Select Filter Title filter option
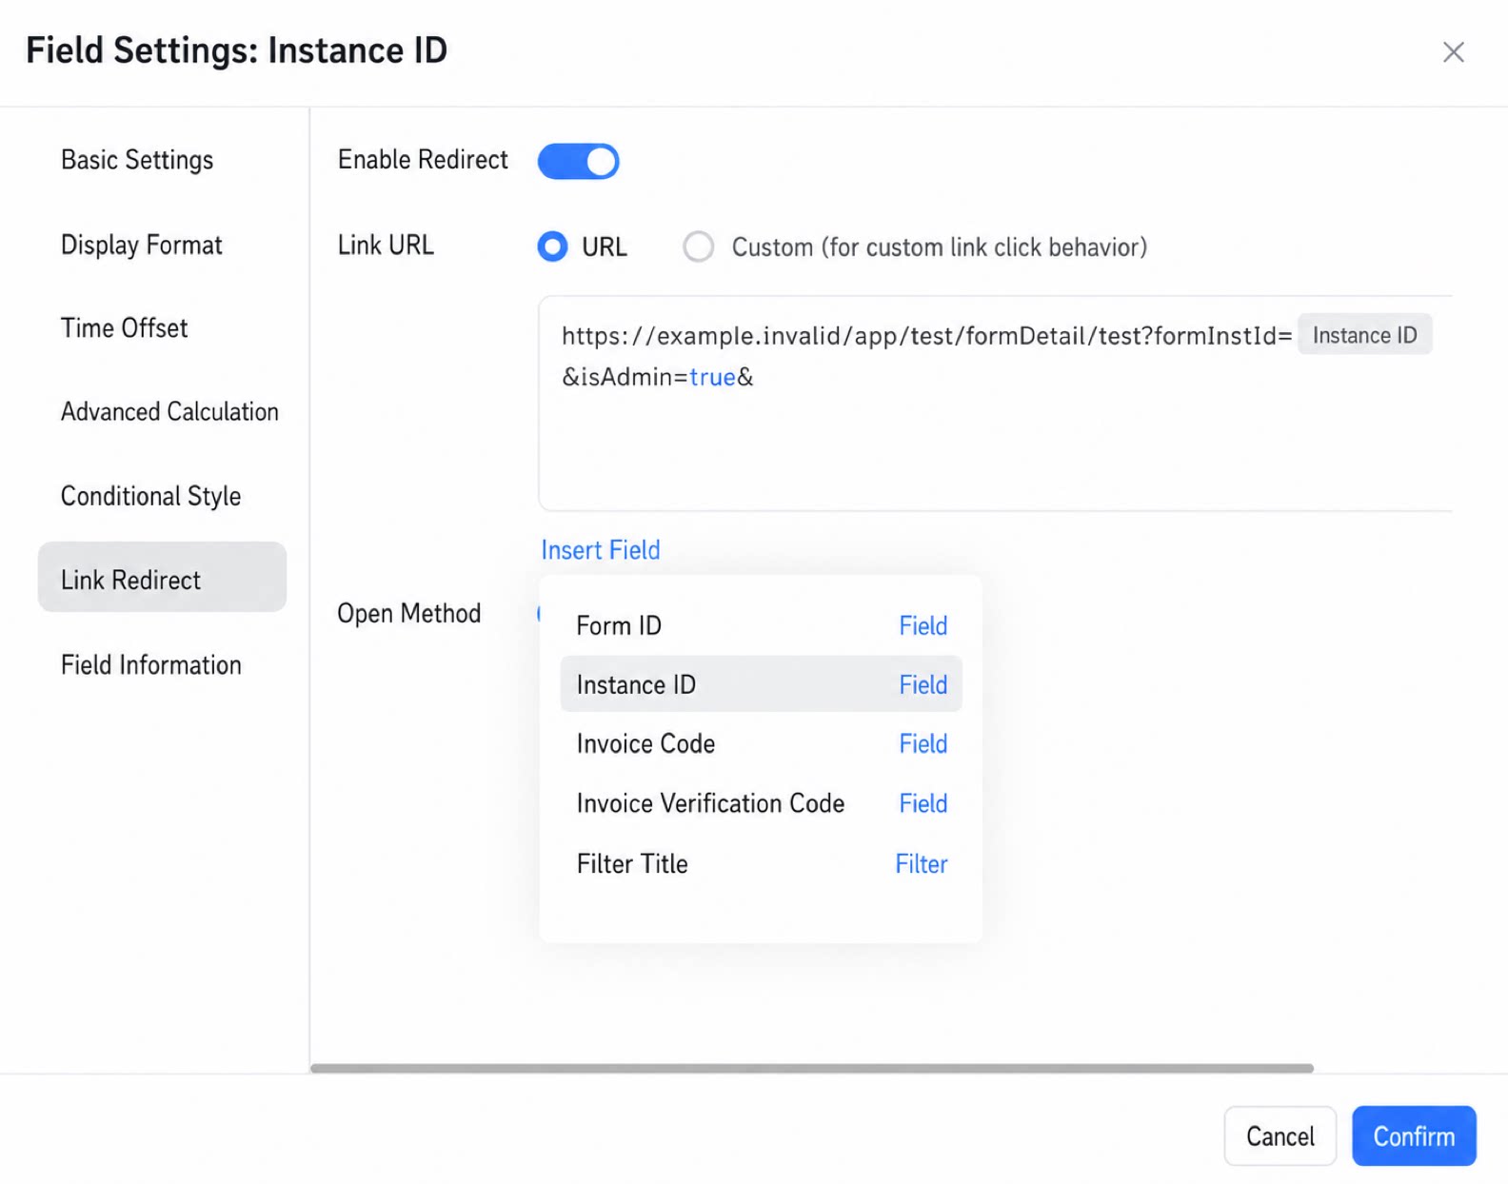The image size is (1508, 1184). click(761, 863)
